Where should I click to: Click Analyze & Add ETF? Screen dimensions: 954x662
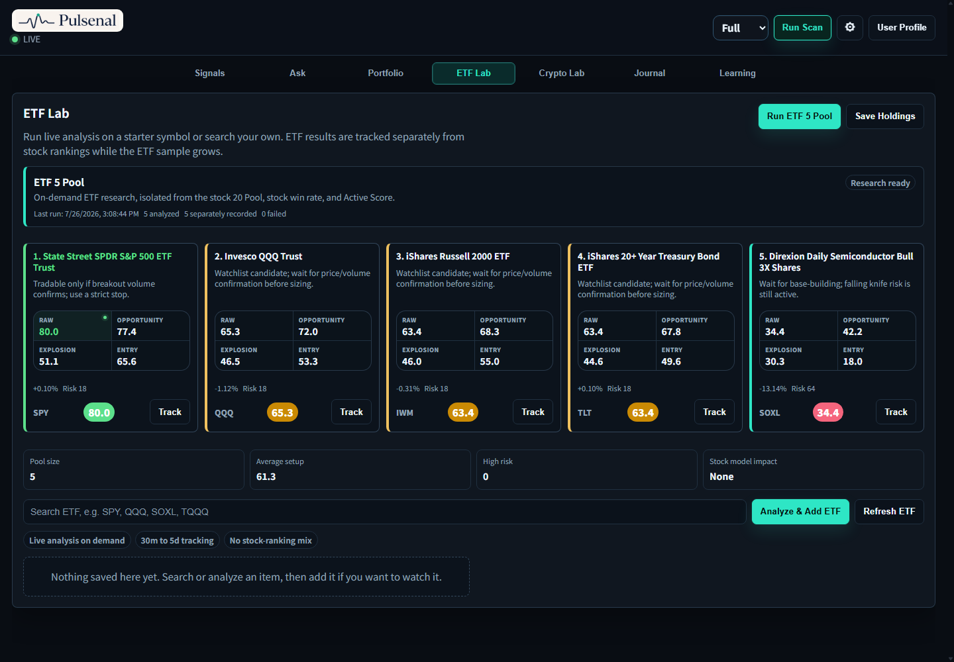coord(800,512)
